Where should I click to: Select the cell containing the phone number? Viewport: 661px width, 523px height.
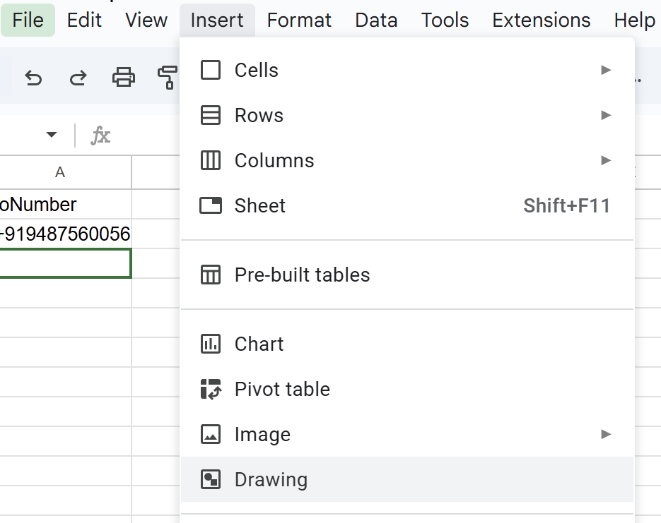click(64, 233)
